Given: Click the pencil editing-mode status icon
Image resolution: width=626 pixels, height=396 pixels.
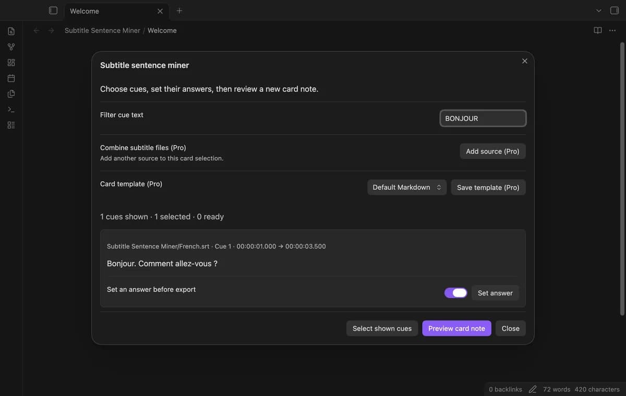Looking at the screenshot, I should point(533,389).
